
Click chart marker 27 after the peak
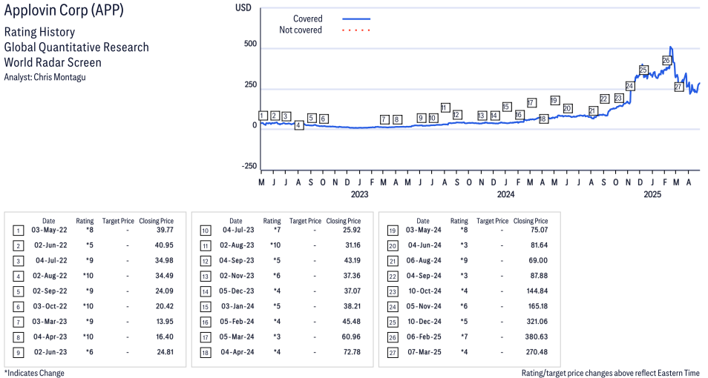pyautogui.click(x=678, y=87)
